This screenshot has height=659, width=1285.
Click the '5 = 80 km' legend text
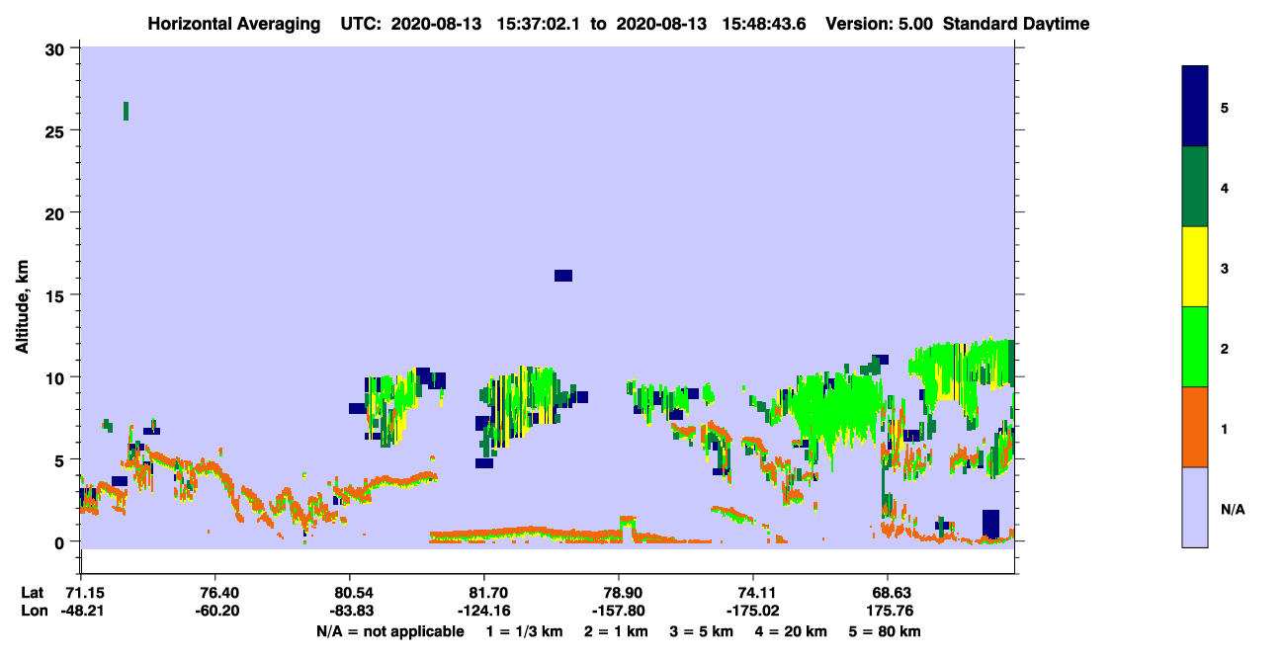pos(887,631)
